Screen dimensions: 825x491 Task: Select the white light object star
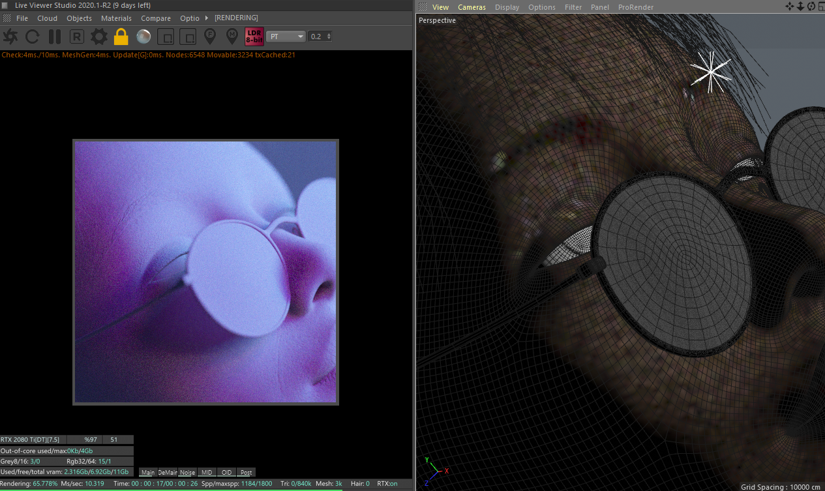[x=710, y=72]
